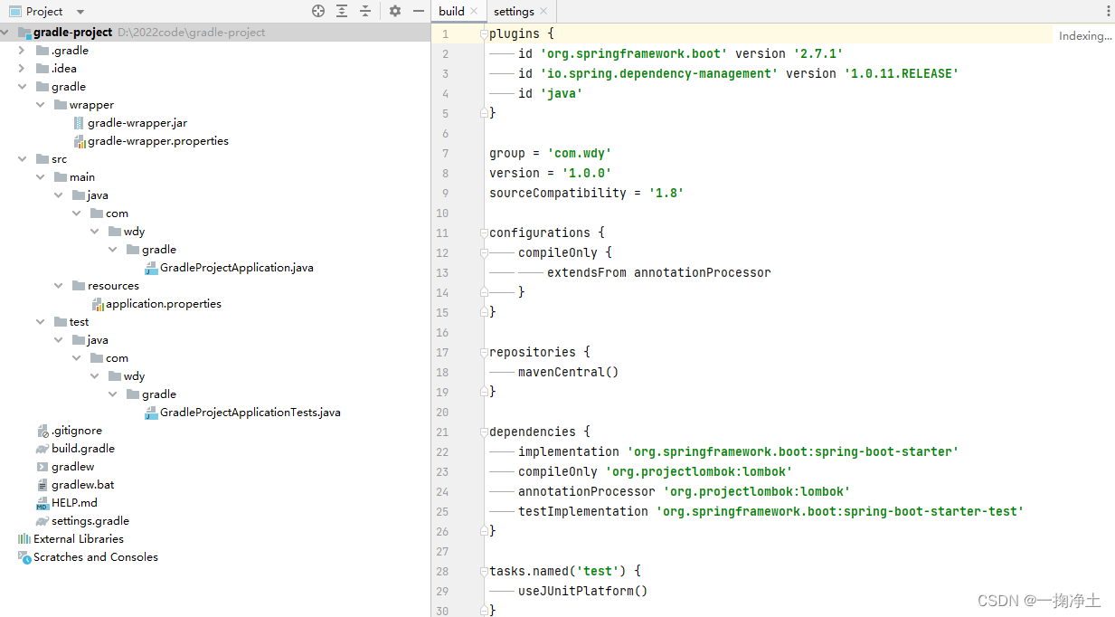Click the gradlew.bat file icon
The height and width of the screenshot is (617, 1115).
43,485
